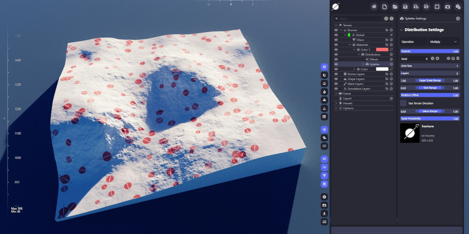Click the filter funnel icon in the vertical toolbar

pos(324,175)
